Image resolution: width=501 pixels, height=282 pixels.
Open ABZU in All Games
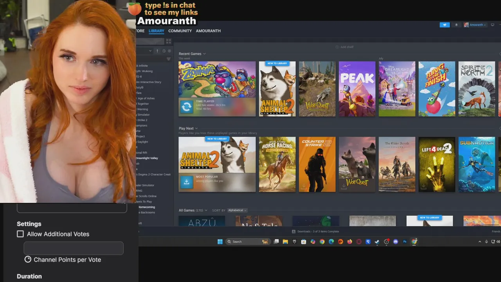202,221
